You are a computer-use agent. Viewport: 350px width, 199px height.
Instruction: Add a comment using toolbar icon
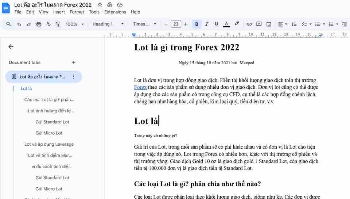259,24
